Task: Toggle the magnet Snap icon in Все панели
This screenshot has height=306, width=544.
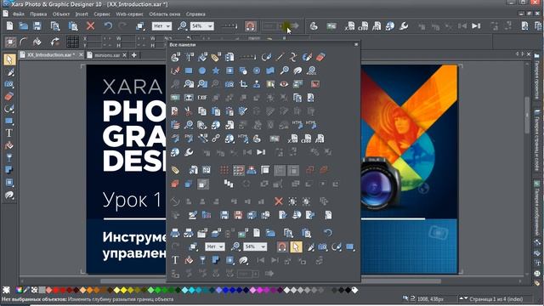Action: 282,246
